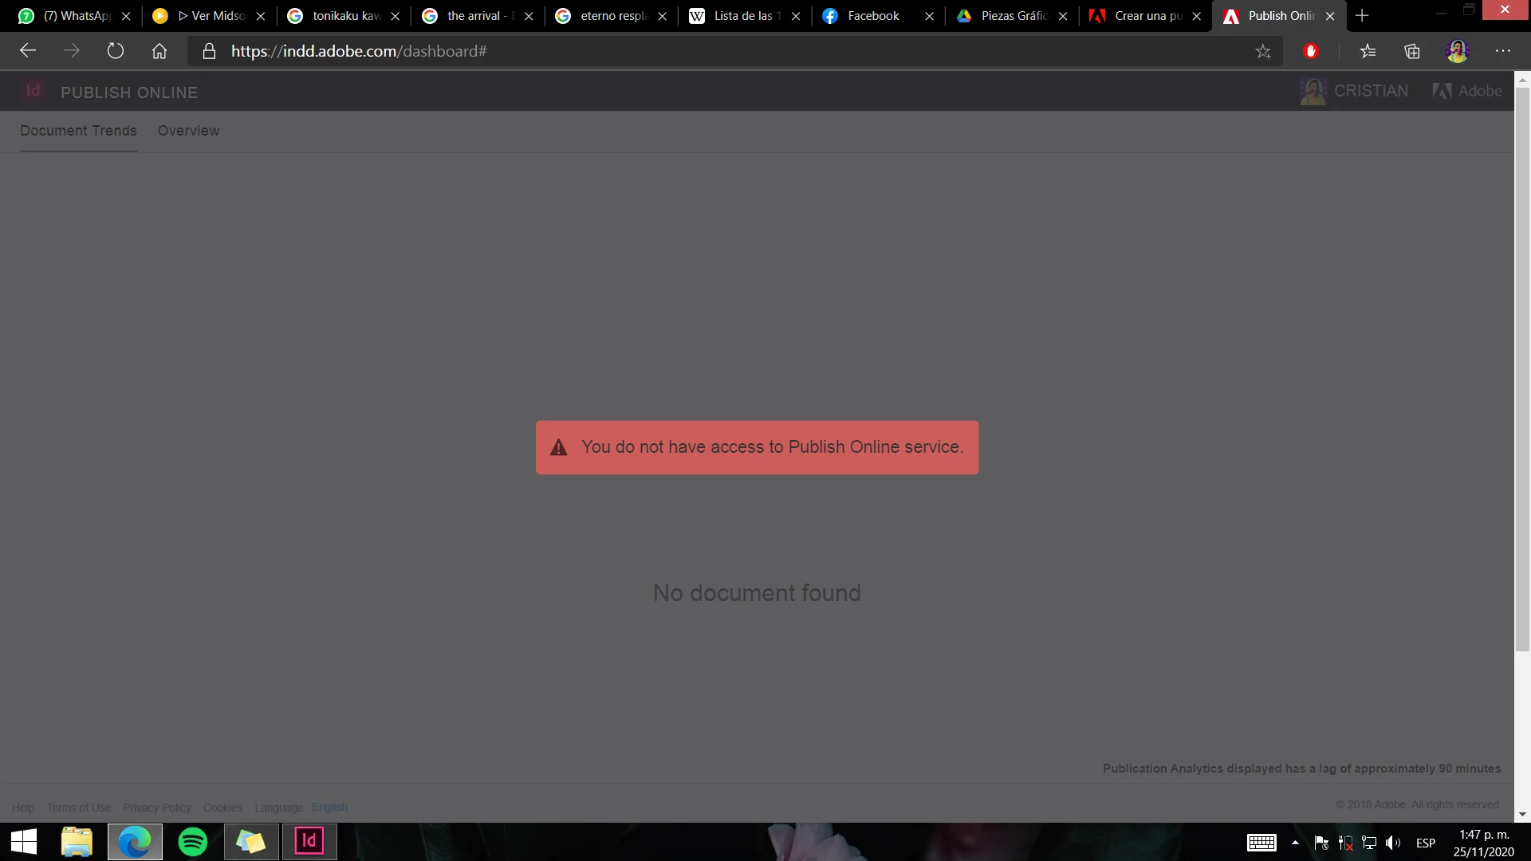Open Spotify from the taskbar
This screenshot has width=1531, height=861.
point(193,842)
